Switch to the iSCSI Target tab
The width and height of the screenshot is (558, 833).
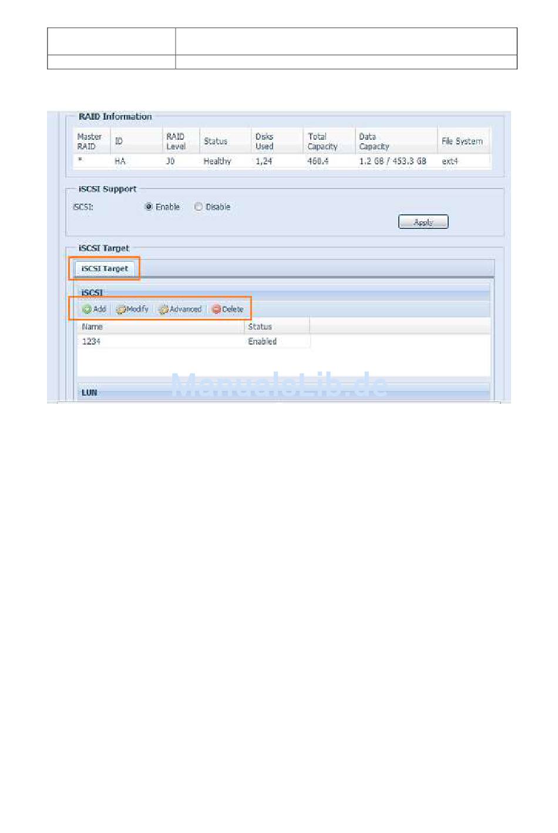[x=105, y=268]
